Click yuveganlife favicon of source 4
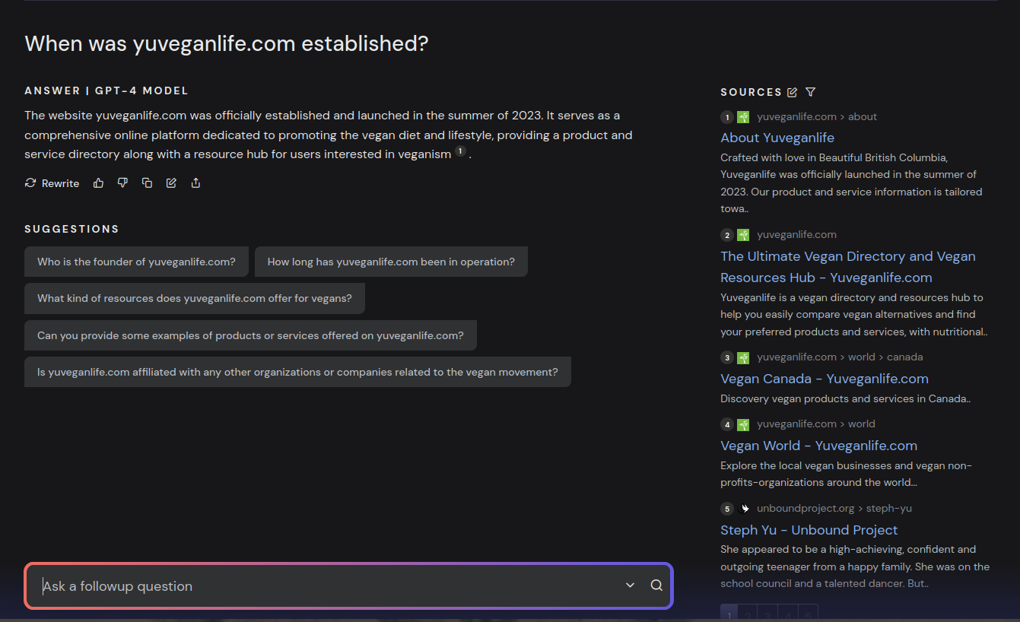1020x622 pixels. [x=743, y=424]
